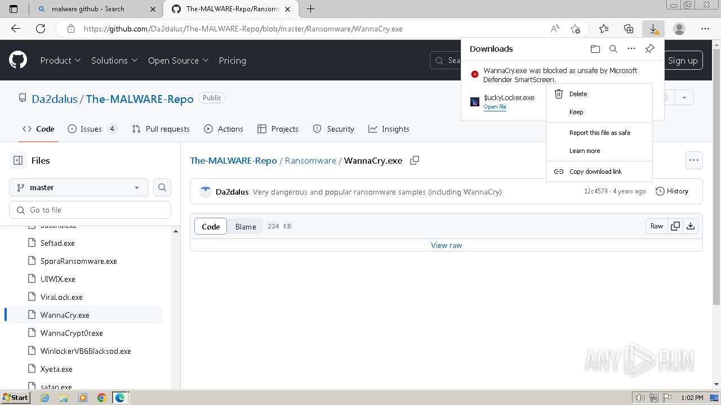Screen dimensions: 721x405
Task: Add this page to favorites star icon
Action: pos(575,29)
